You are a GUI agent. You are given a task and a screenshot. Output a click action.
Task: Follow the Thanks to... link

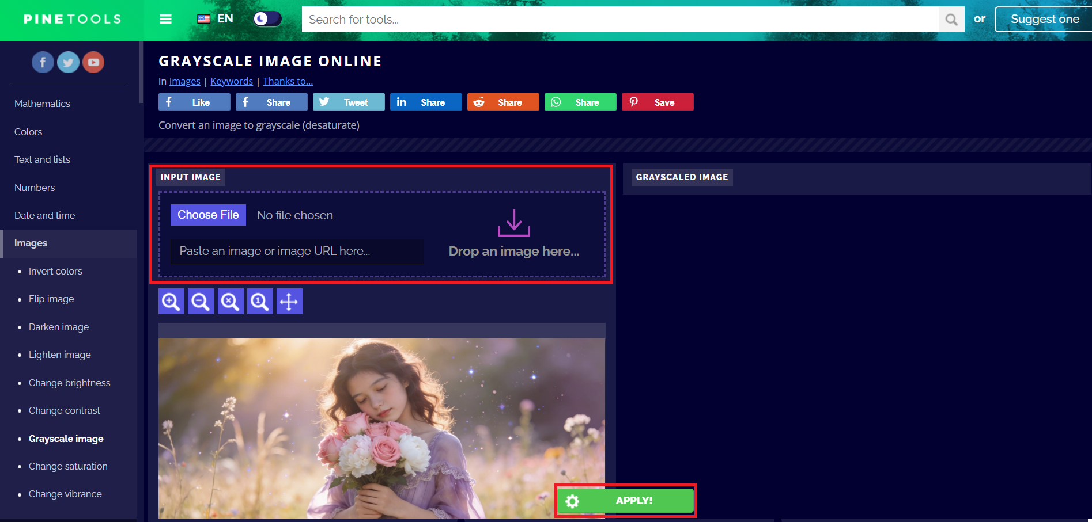[x=288, y=81]
